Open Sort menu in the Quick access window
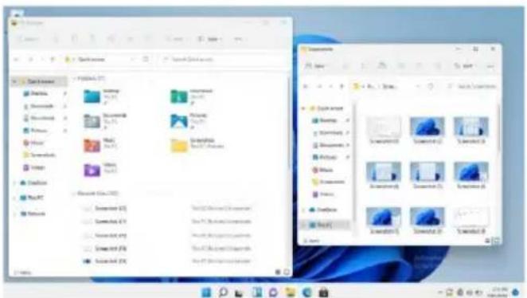 175,39
